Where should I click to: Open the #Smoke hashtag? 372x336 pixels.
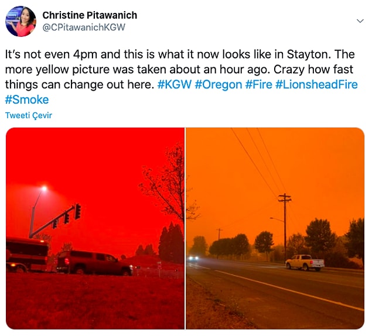click(x=27, y=100)
